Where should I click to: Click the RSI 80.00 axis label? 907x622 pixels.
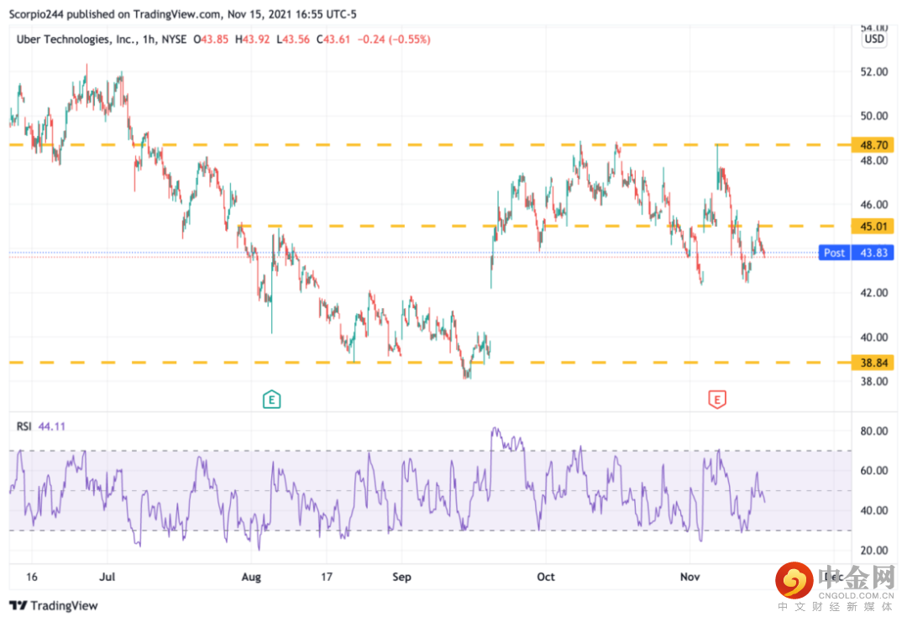(x=873, y=431)
